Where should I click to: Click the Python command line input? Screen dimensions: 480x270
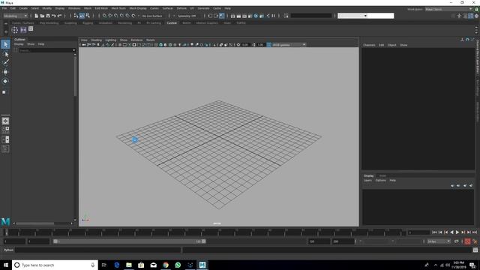click(x=98, y=250)
